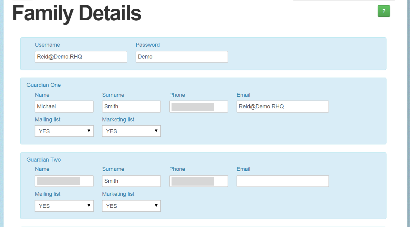Click Guardian One's Mailing list label
Viewport: 410px width, 227px height.
coord(48,120)
